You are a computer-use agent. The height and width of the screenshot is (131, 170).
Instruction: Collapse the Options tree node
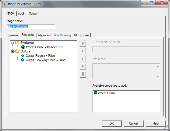point(12,51)
